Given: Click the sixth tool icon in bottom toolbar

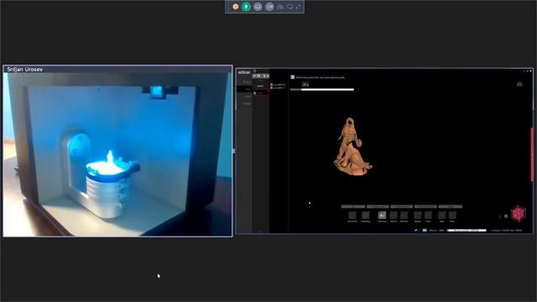Looking at the screenshot, I should [x=418, y=215].
